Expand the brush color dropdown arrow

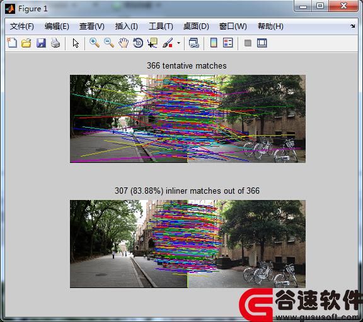pos(178,43)
